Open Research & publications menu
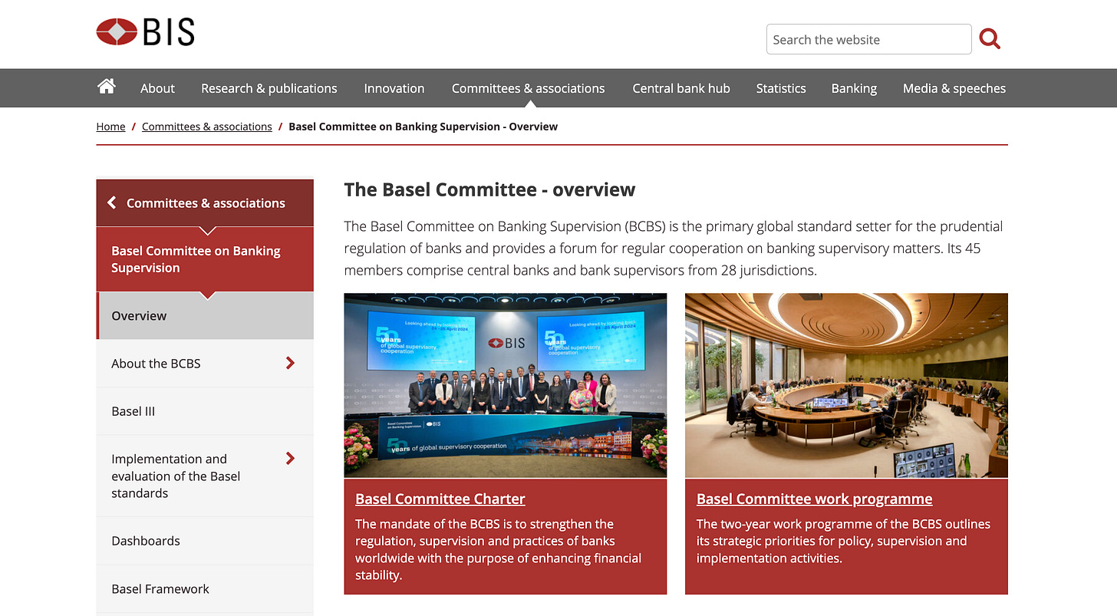Viewport: 1117px width, 616px height. tap(269, 88)
